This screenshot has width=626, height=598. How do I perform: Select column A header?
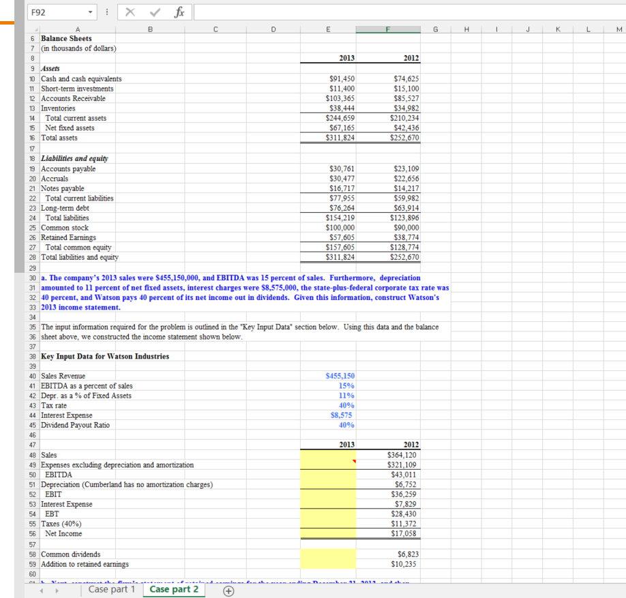pos(78,29)
